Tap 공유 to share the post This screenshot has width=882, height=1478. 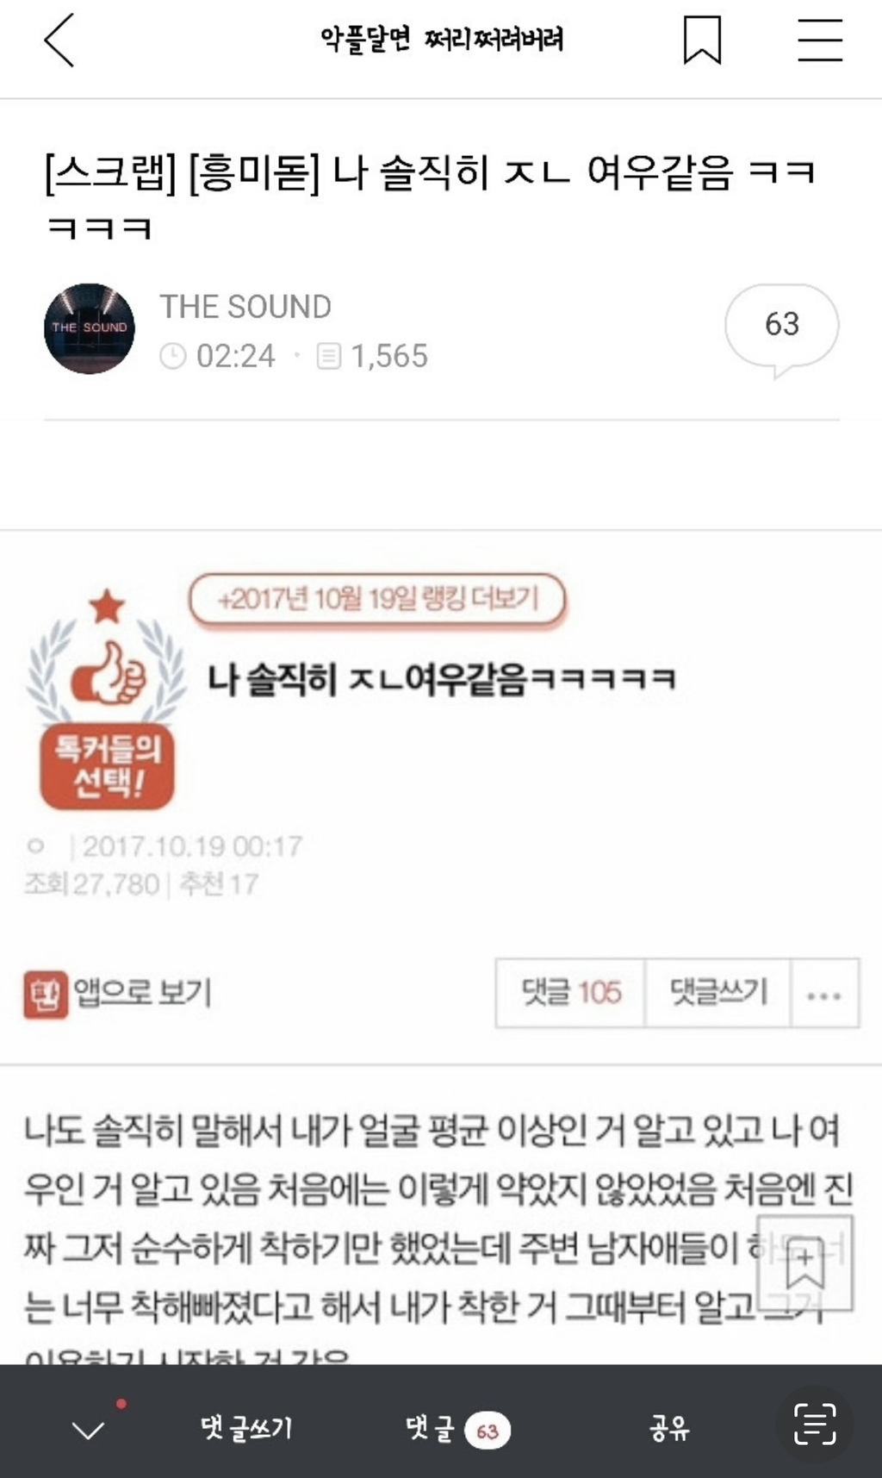(668, 1429)
